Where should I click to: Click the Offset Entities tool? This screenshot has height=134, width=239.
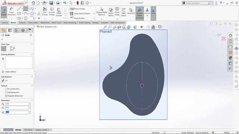[x=59, y=12]
